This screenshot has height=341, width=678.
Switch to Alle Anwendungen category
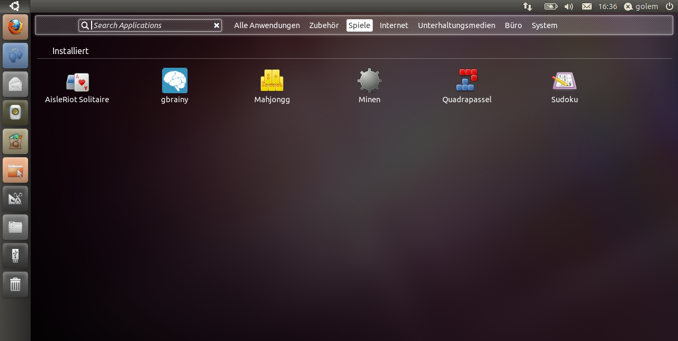pyautogui.click(x=267, y=25)
